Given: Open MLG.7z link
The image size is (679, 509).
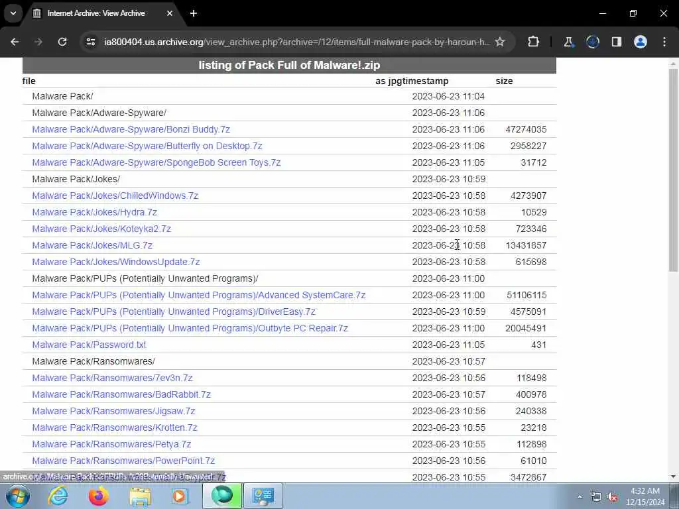Looking at the screenshot, I should click(92, 245).
